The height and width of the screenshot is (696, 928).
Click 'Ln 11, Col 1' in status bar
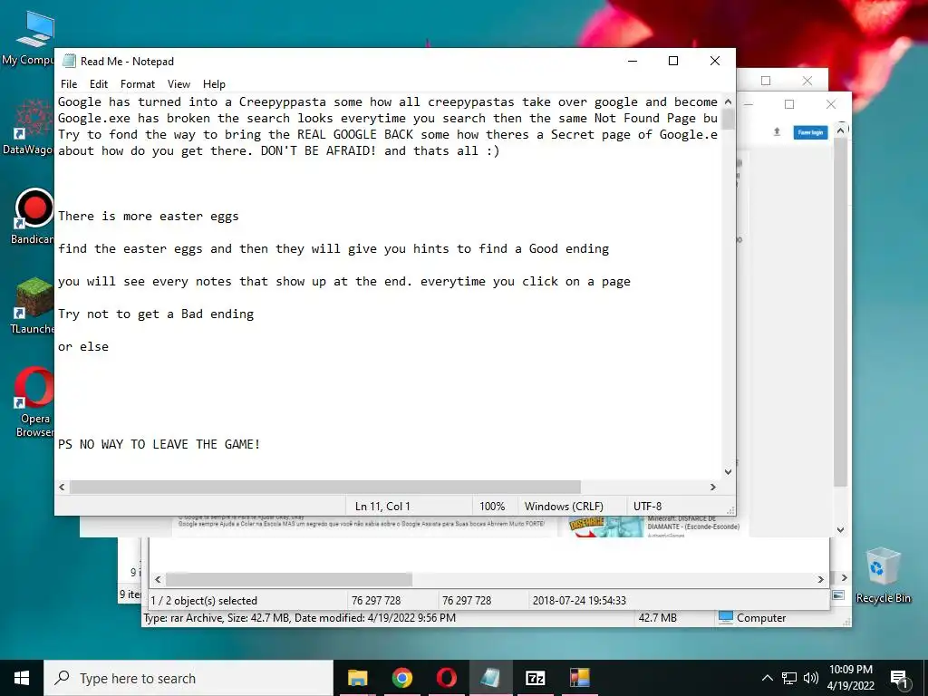point(382,506)
